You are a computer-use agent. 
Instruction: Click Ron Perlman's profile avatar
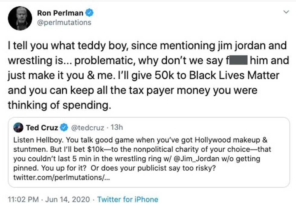click(x=20, y=18)
